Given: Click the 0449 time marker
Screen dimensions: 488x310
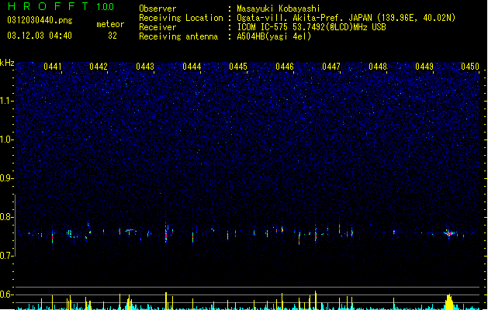Looking at the screenshot, I should pos(424,67).
